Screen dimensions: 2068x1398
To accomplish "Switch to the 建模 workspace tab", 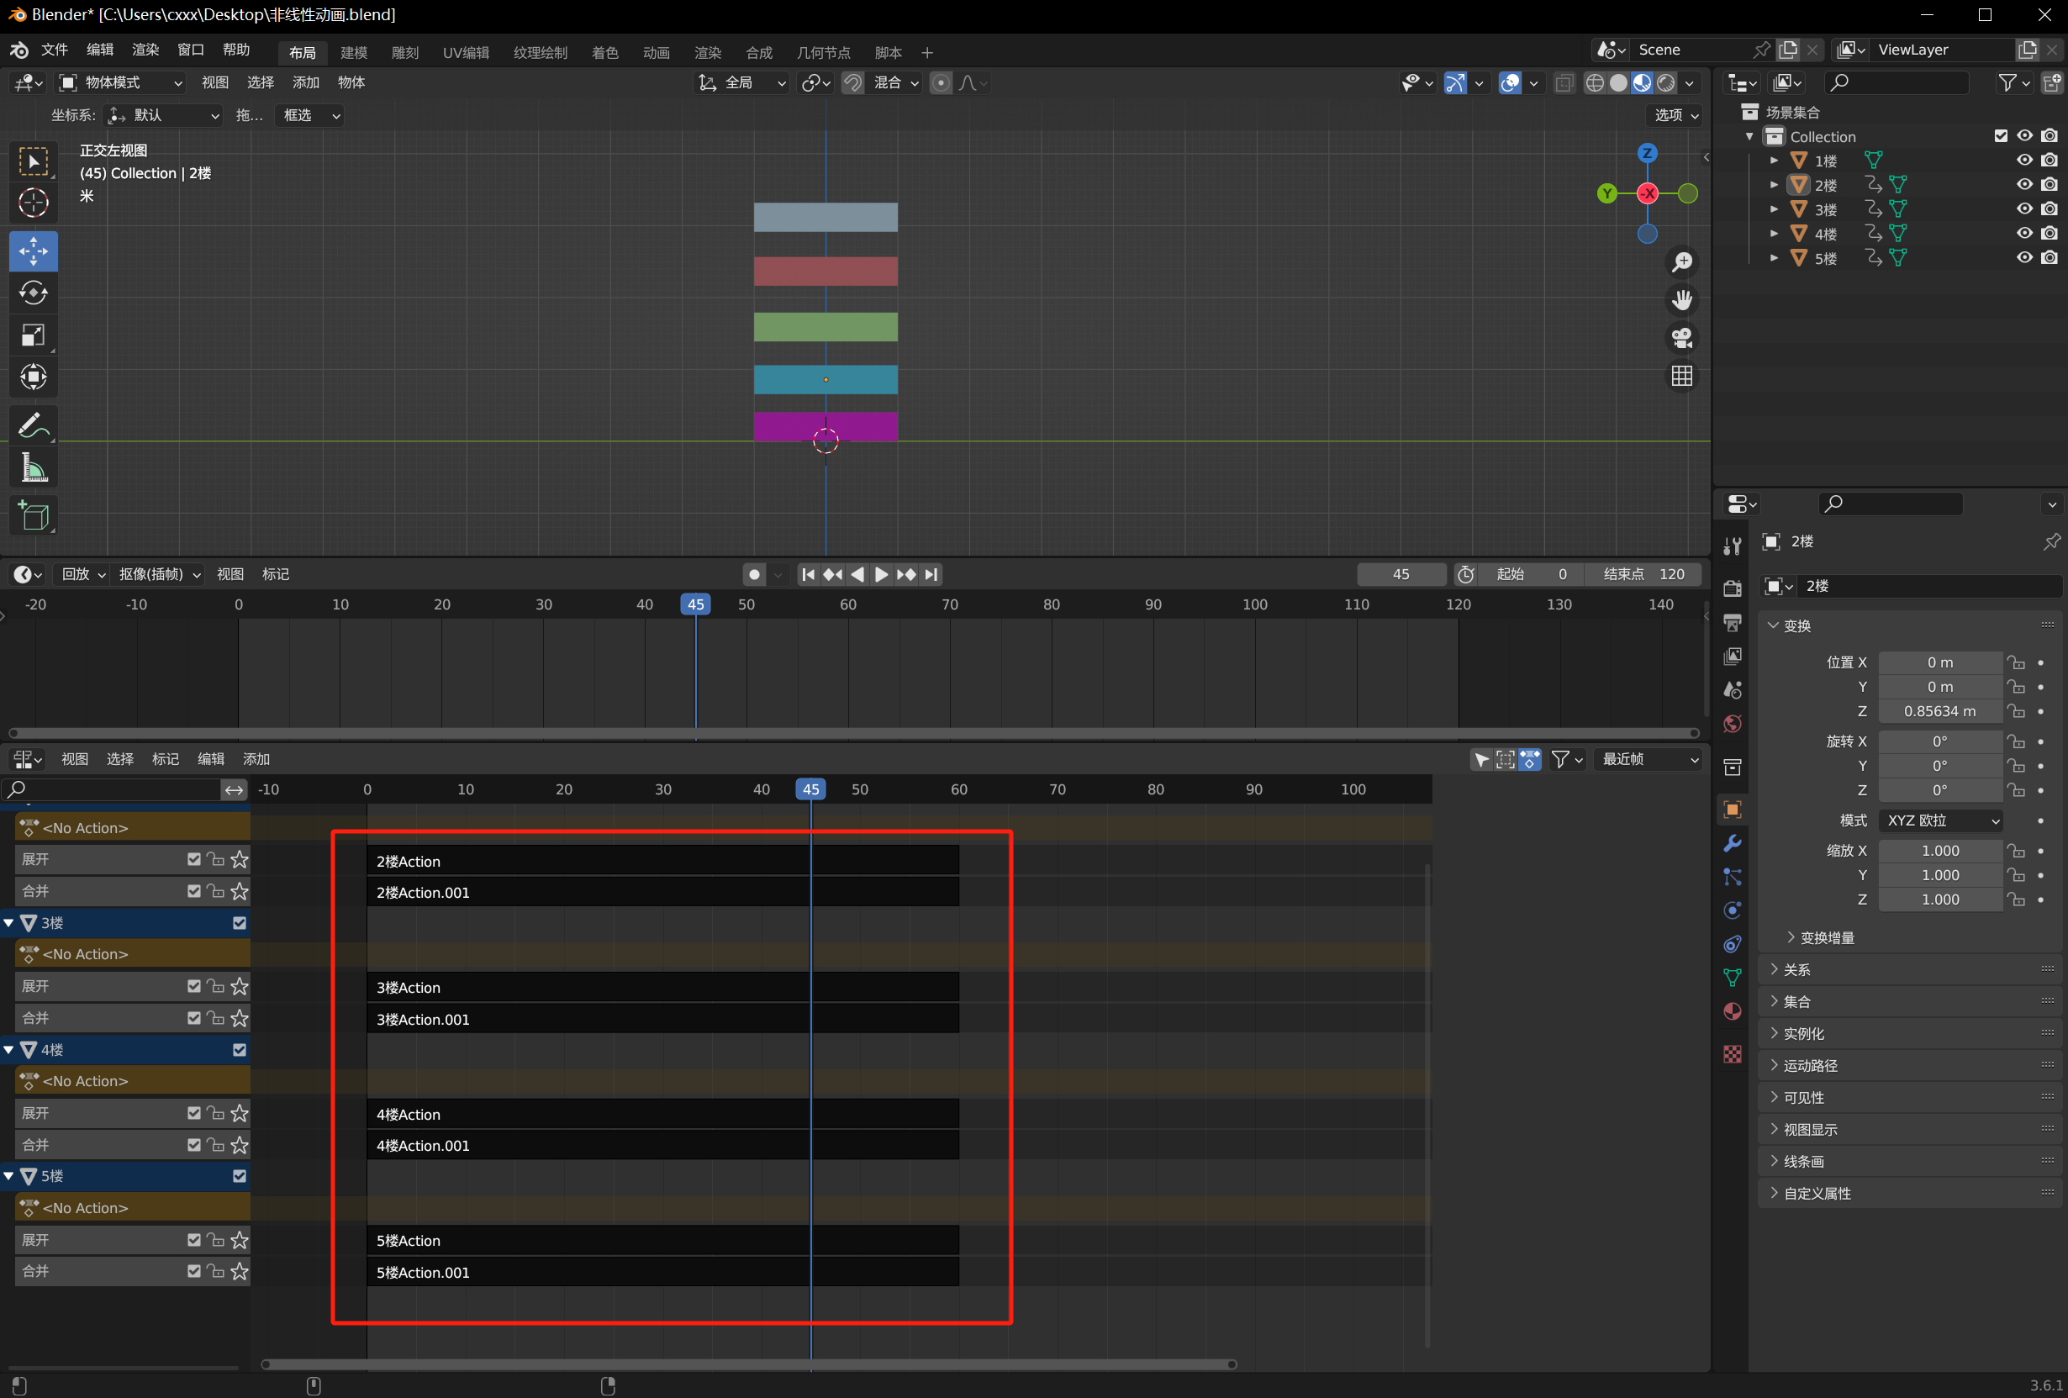I will tap(353, 52).
